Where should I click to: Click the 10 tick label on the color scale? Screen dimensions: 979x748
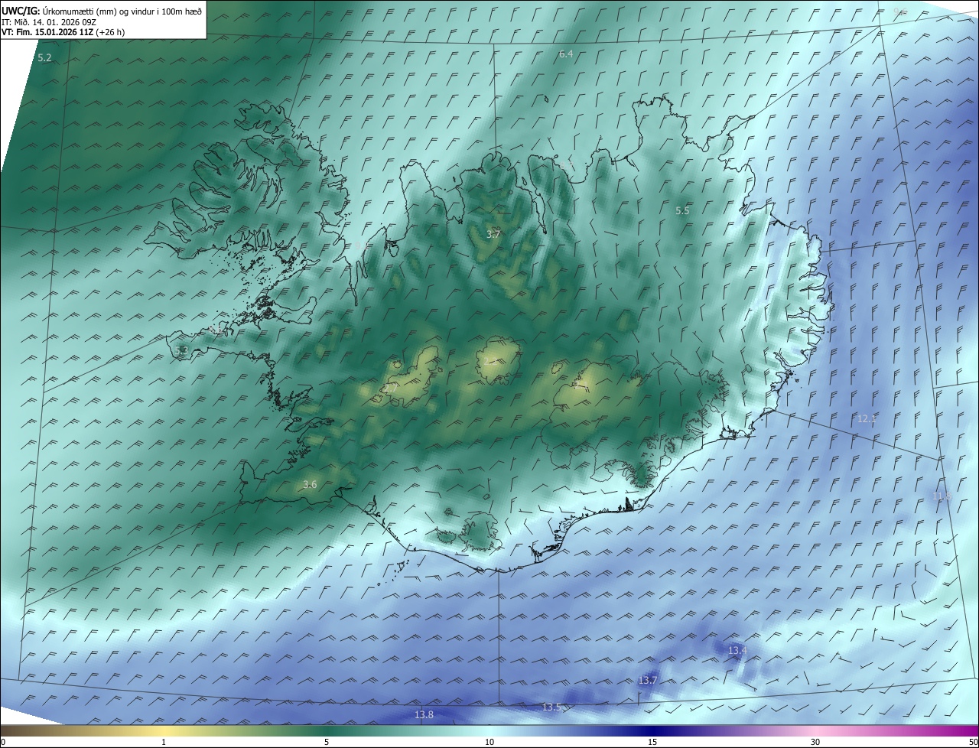[489, 742]
